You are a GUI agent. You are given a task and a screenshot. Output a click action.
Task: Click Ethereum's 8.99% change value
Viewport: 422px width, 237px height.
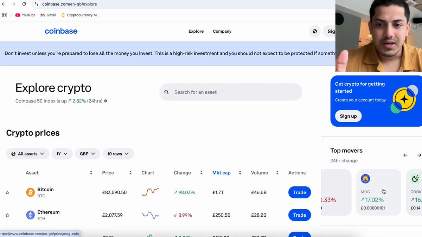point(183,215)
